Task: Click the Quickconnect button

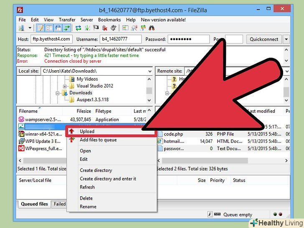Action: click(264, 39)
